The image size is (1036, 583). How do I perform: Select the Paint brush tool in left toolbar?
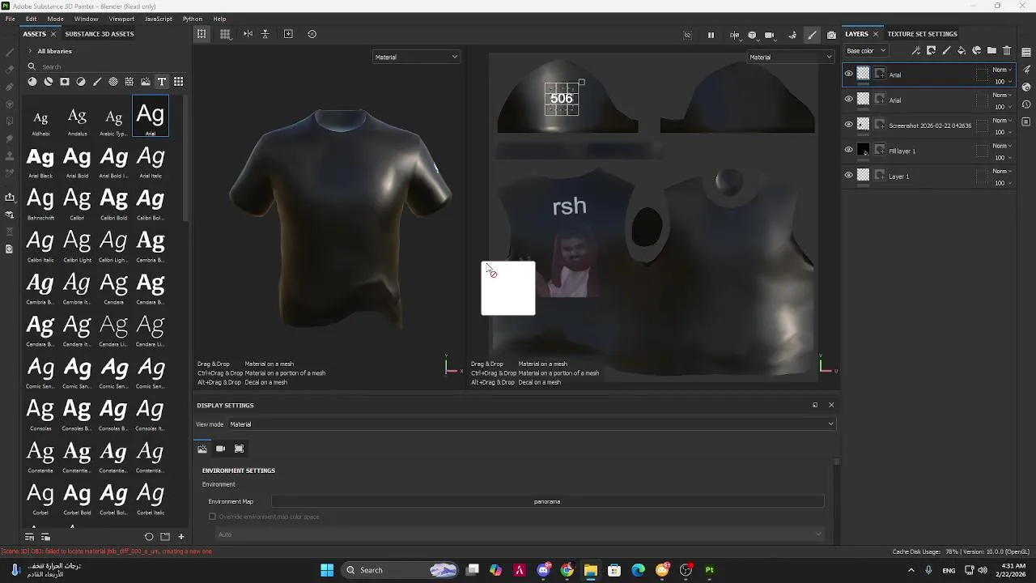9,51
